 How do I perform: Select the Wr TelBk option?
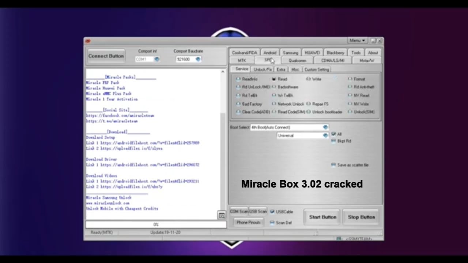pyautogui.click(x=282, y=95)
